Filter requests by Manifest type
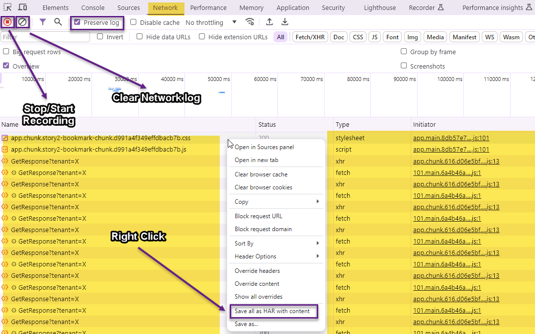 click(x=464, y=37)
